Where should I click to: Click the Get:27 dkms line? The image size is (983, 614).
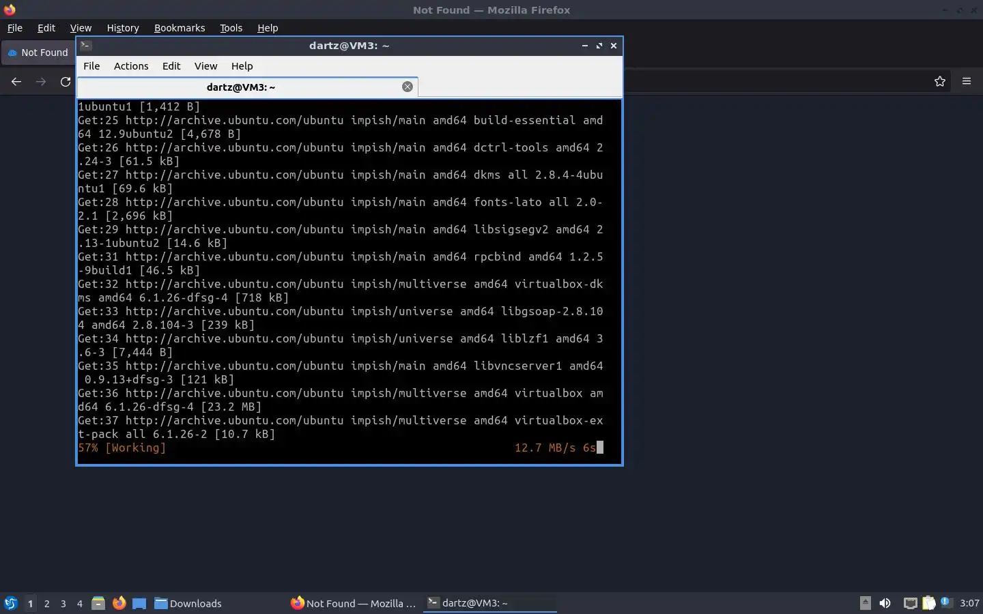(x=340, y=181)
